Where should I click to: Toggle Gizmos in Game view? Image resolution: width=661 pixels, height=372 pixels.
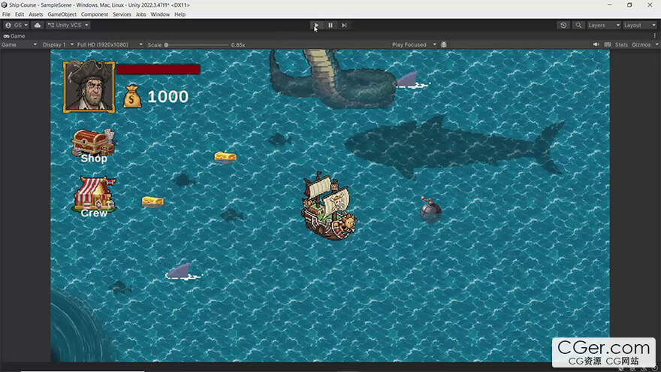click(641, 44)
